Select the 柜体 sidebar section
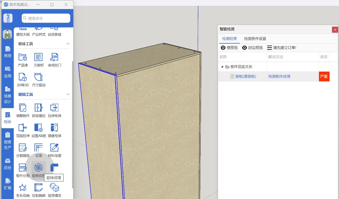The height and width of the screenshot is (199, 339). (8, 118)
